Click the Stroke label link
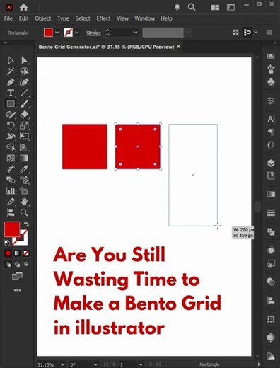This screenshot has width=280, height=368. 93,33
